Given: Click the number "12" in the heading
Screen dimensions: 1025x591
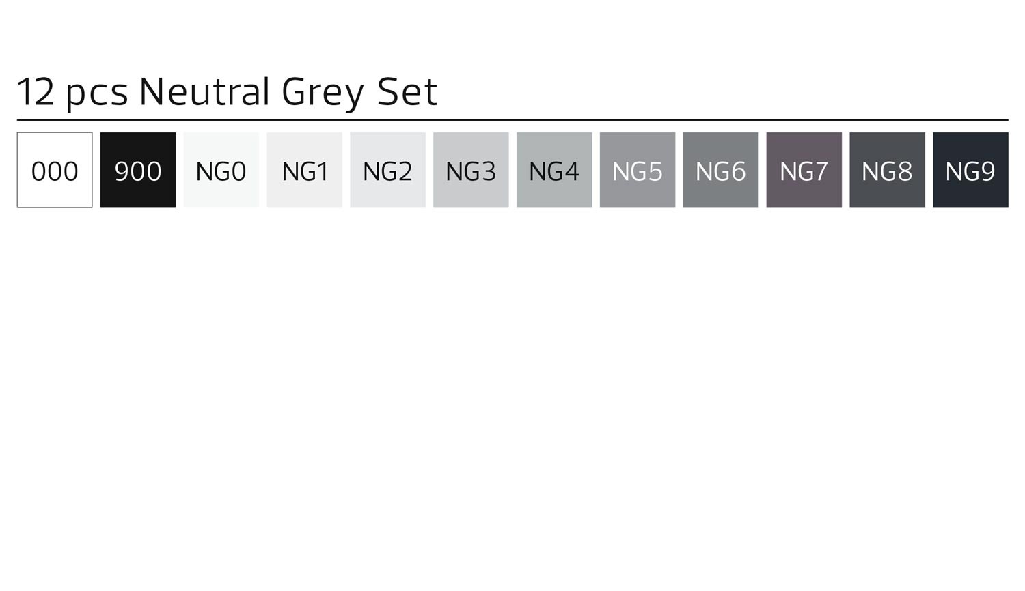Looking at the screenshot, I should 35,92.
